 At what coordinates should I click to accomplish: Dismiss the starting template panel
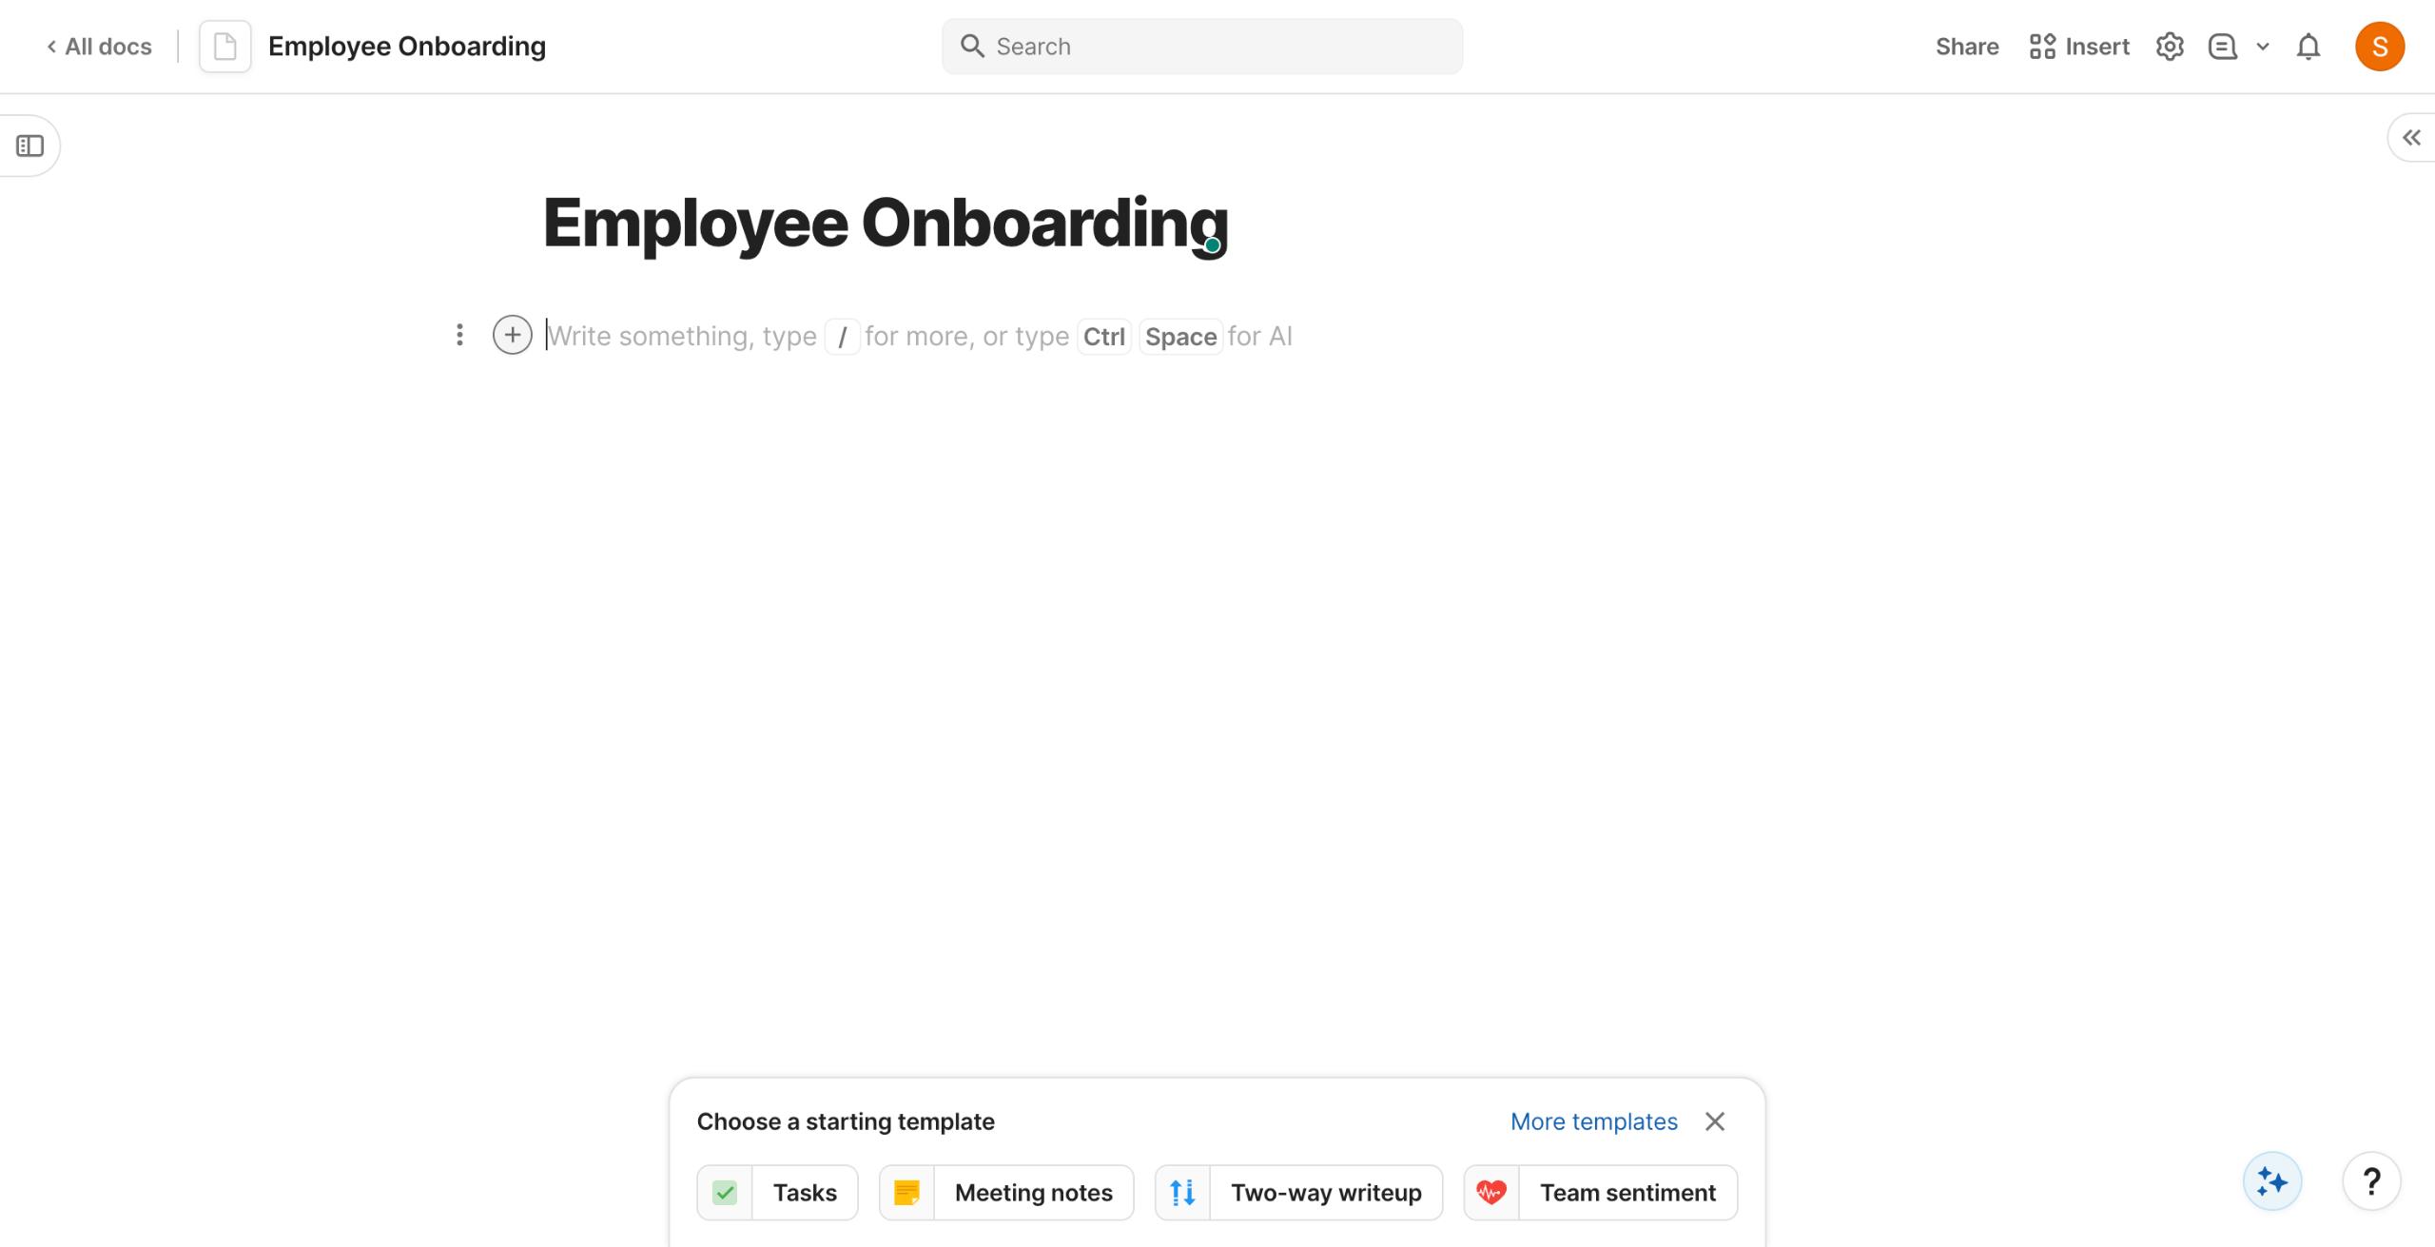pyautogui.click(x=1714, y=1121)
